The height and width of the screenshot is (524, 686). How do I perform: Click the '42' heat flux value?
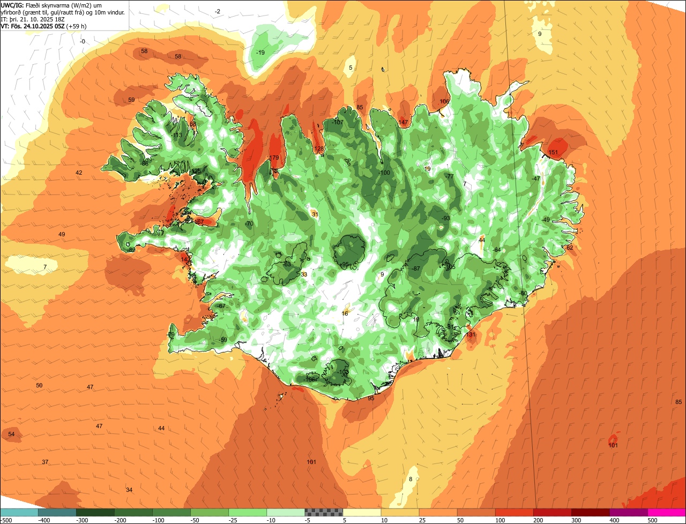tap(79, 173)
